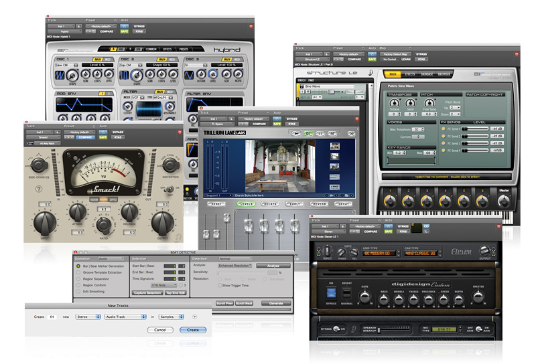
Task: Switch to the Effects tab in Structure LE
Action: tap(409, 74)
